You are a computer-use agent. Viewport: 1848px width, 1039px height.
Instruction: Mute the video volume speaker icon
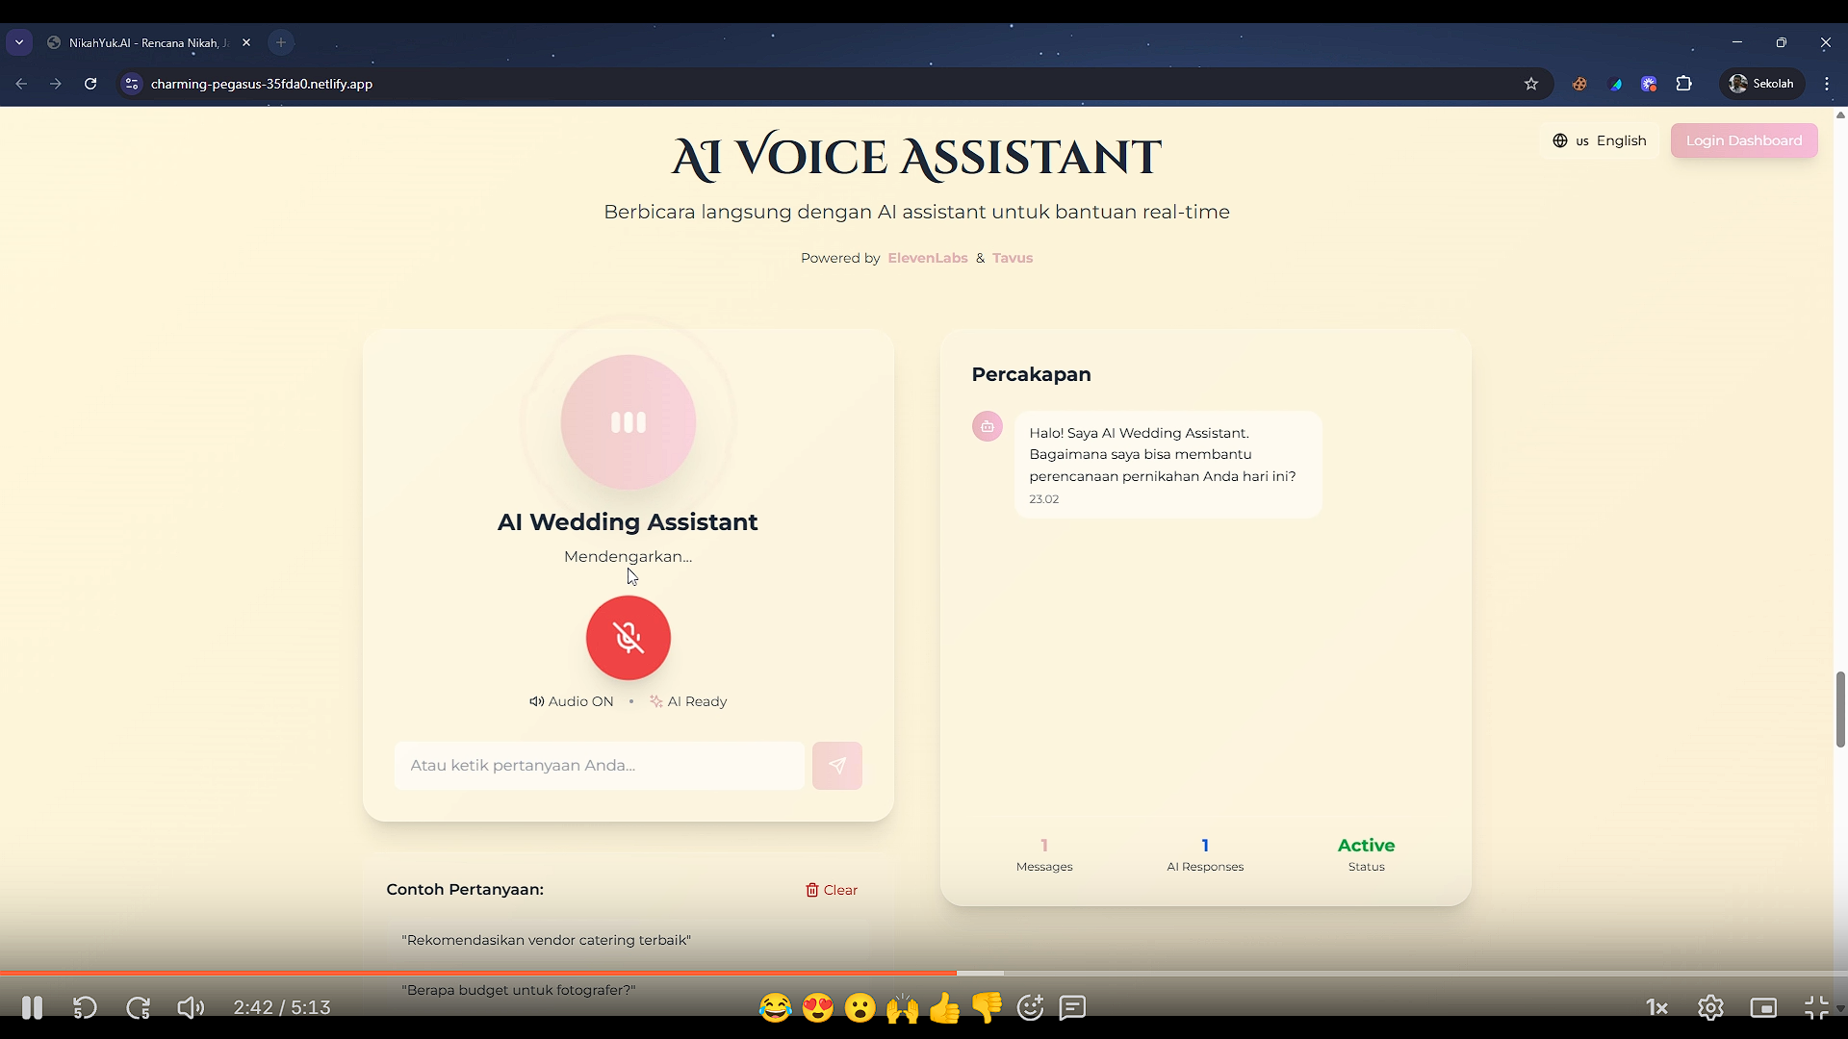click(191, 1007)
